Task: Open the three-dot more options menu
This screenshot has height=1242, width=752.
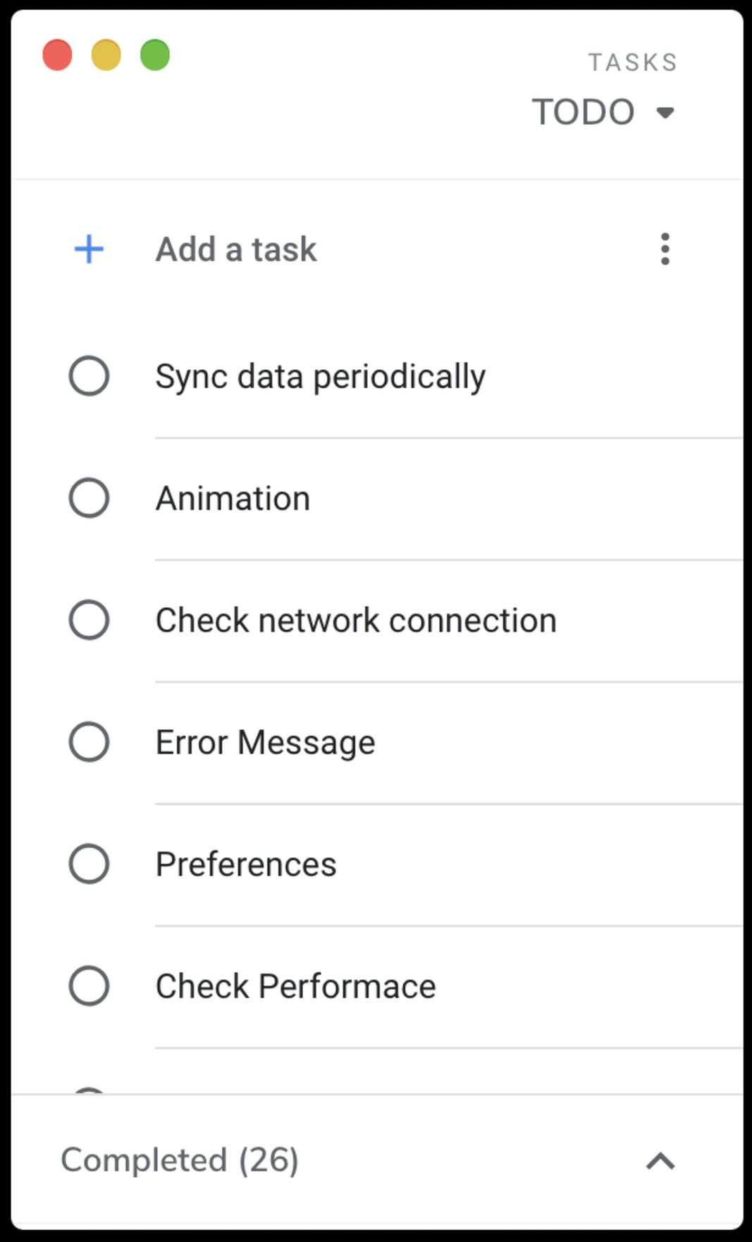Action: (665, 249)
